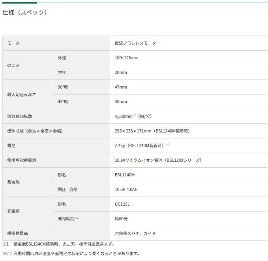Select the 20mm value

tap(121, 72)
